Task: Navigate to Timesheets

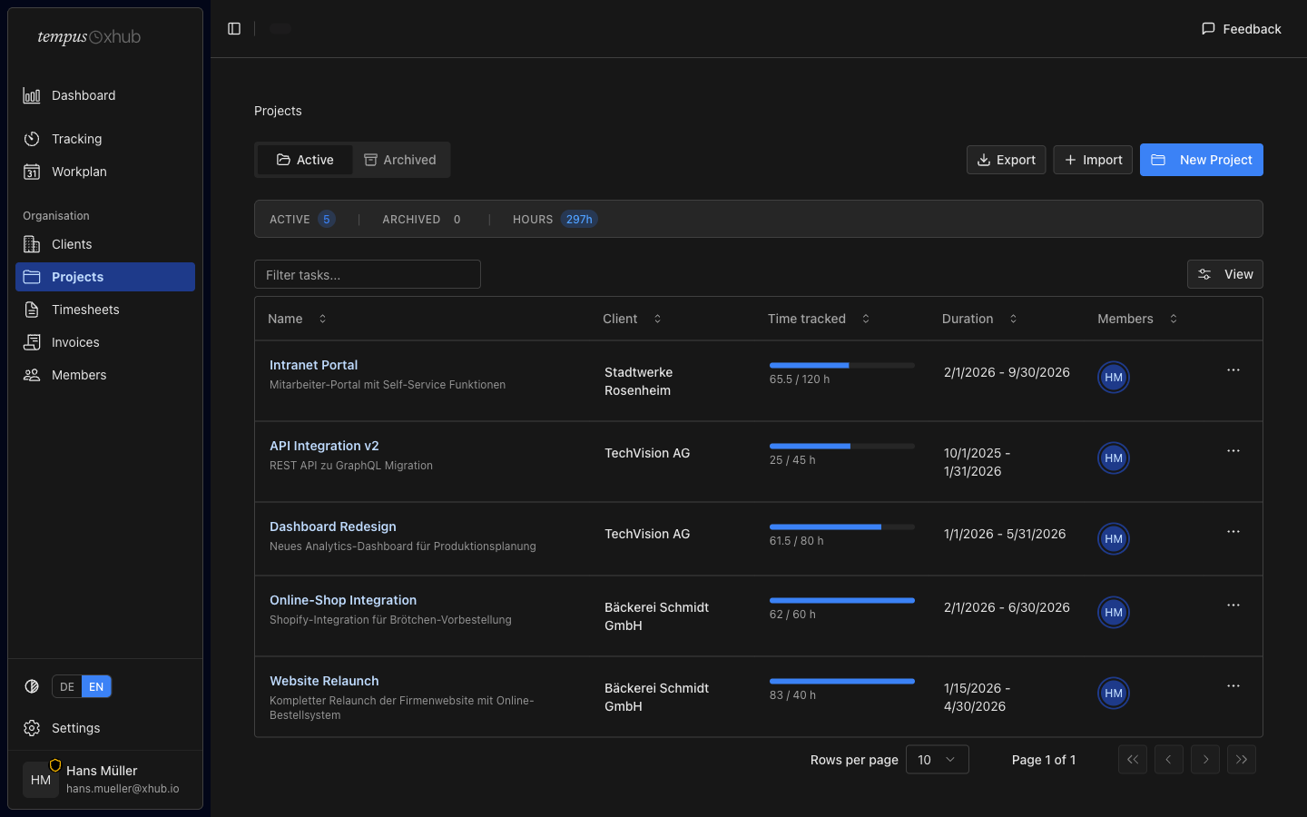Action: [x=85, y=310]
